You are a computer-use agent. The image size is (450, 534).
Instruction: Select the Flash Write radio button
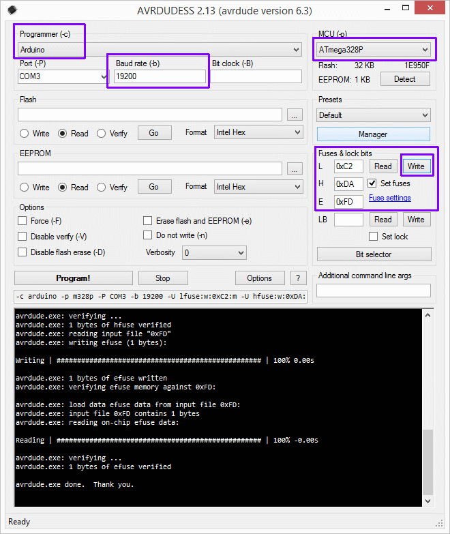click(x=25, y=134)
